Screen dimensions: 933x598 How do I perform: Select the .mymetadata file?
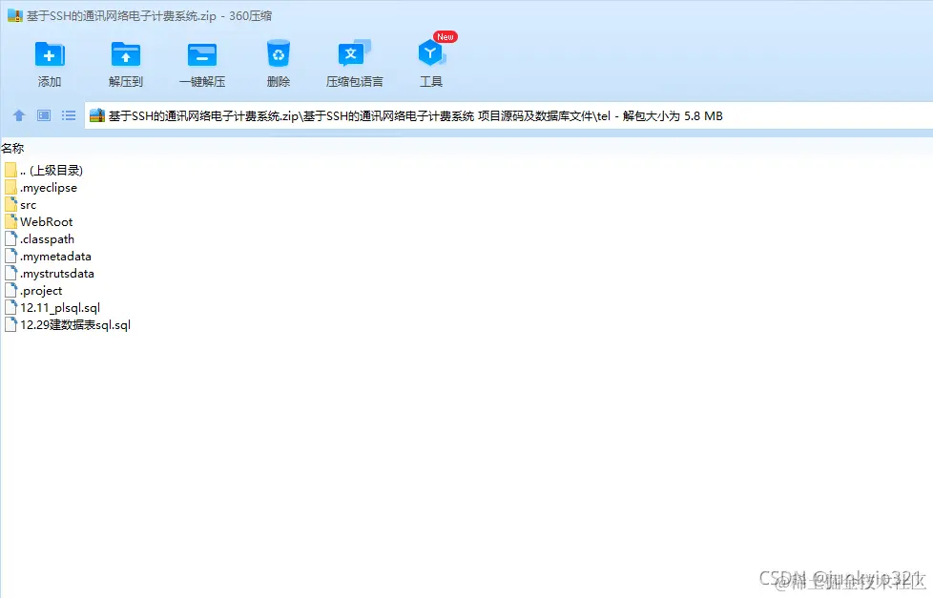pyautogui.click(x=53, y=256)
